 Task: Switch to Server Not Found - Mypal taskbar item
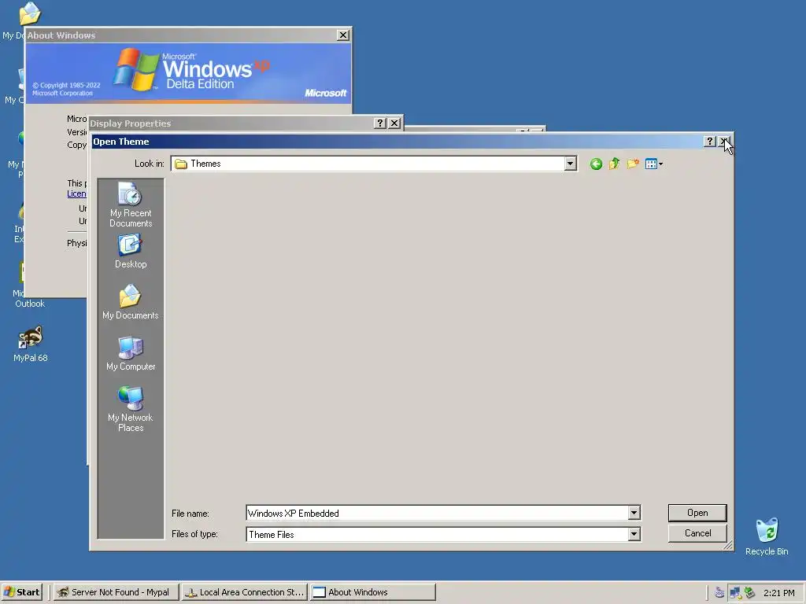coord(116,592)
